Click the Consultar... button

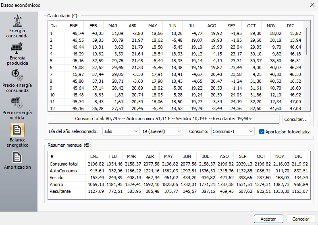tap(296, 119)
